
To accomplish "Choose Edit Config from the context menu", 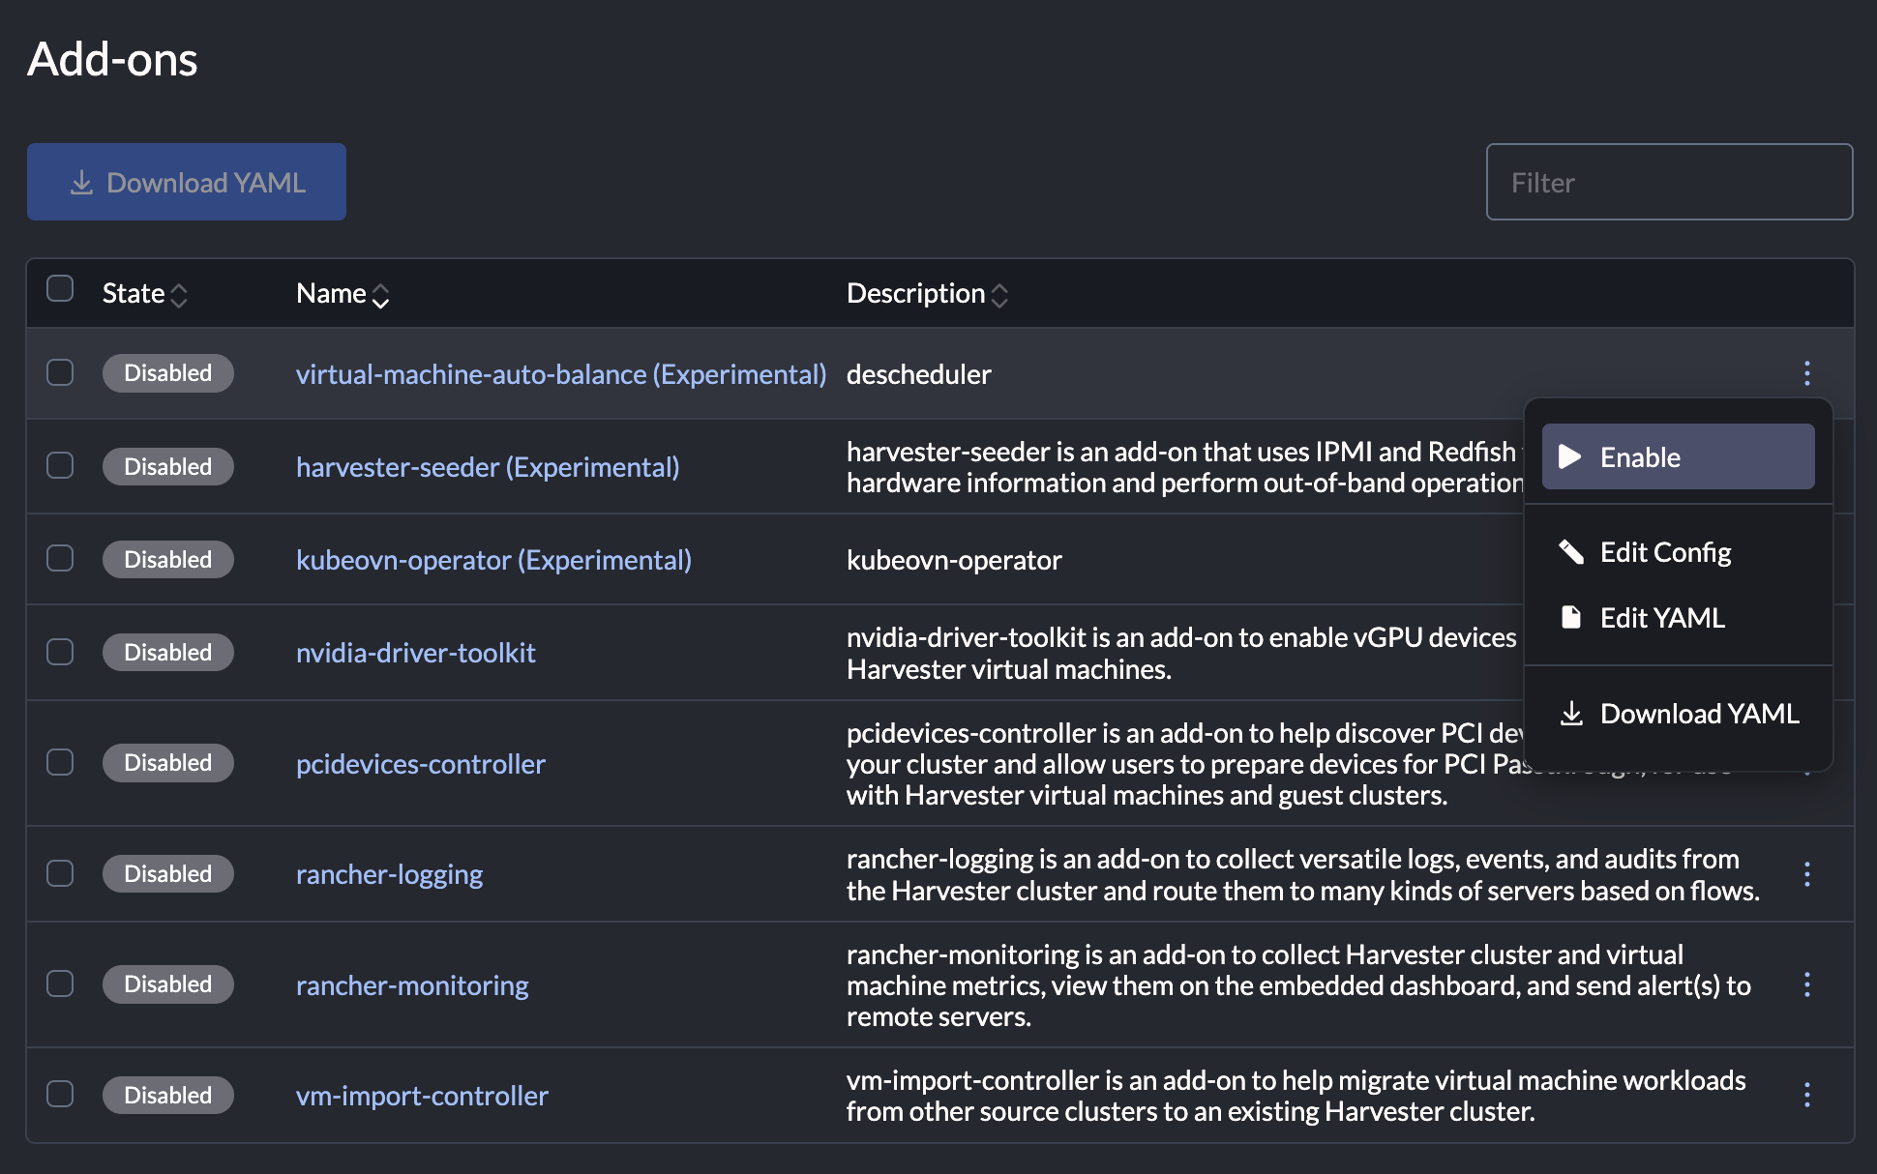I will tap(1665, 552).
